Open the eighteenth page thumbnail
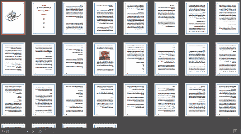 (x=44, y=100)
